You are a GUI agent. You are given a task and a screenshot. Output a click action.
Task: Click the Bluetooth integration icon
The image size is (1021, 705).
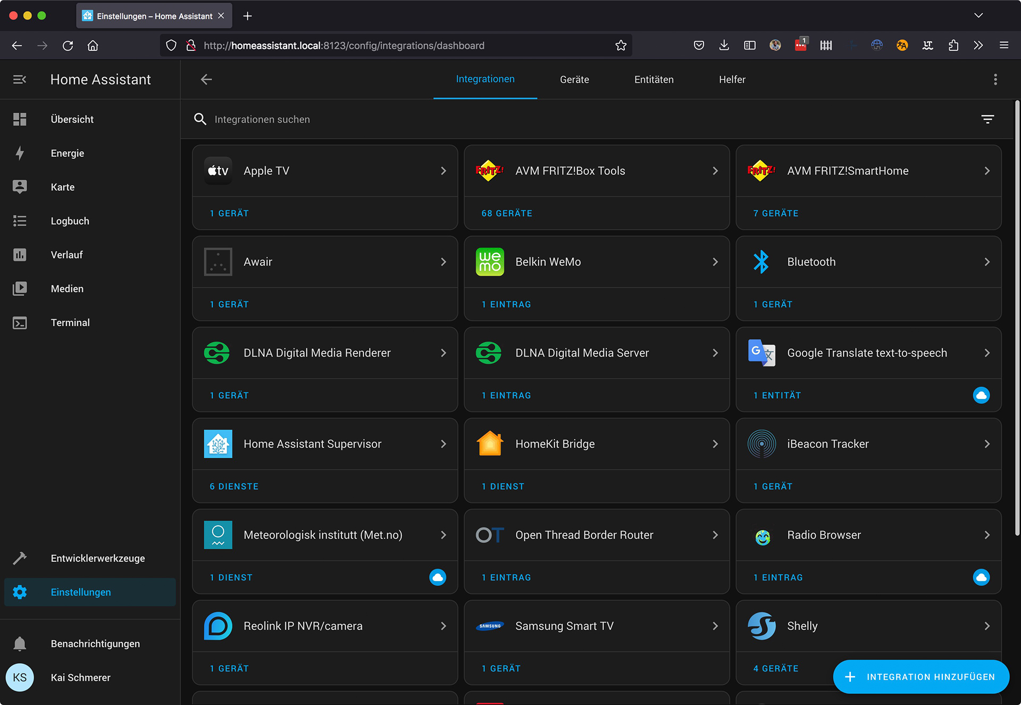(761, 262)
